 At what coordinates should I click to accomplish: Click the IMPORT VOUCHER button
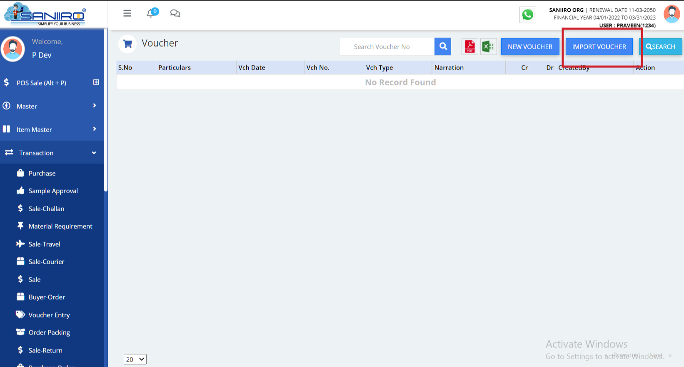click(x=599, y=47)
